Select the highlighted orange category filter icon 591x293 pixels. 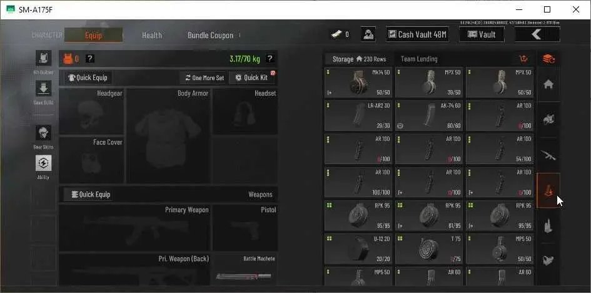[x=548, y=190]
